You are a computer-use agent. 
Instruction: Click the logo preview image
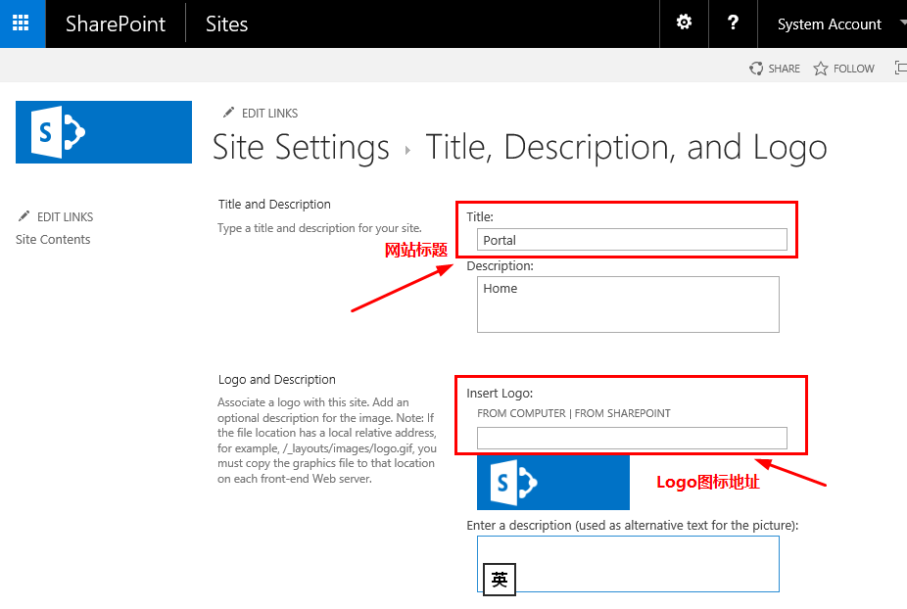click(x=553, y=482)
